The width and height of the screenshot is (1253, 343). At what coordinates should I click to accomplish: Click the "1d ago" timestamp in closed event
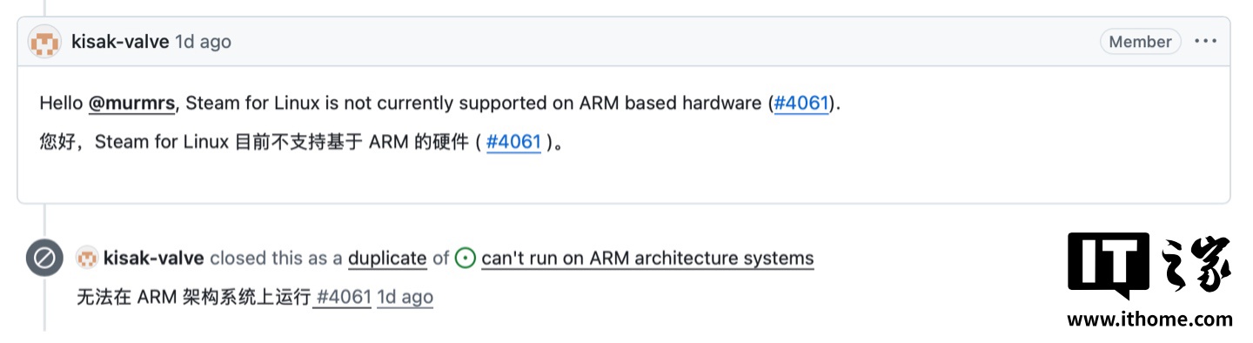pos(405,297)
